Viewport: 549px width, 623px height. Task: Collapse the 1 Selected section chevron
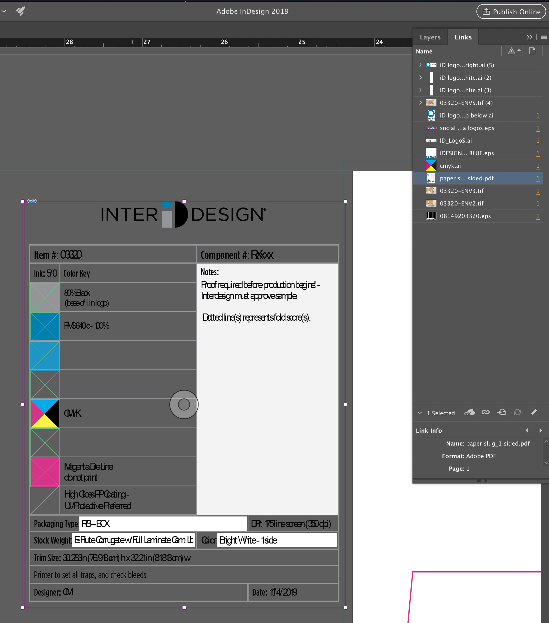[x=420, y=413]
